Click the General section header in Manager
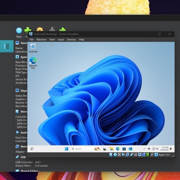 pos(21,43)
